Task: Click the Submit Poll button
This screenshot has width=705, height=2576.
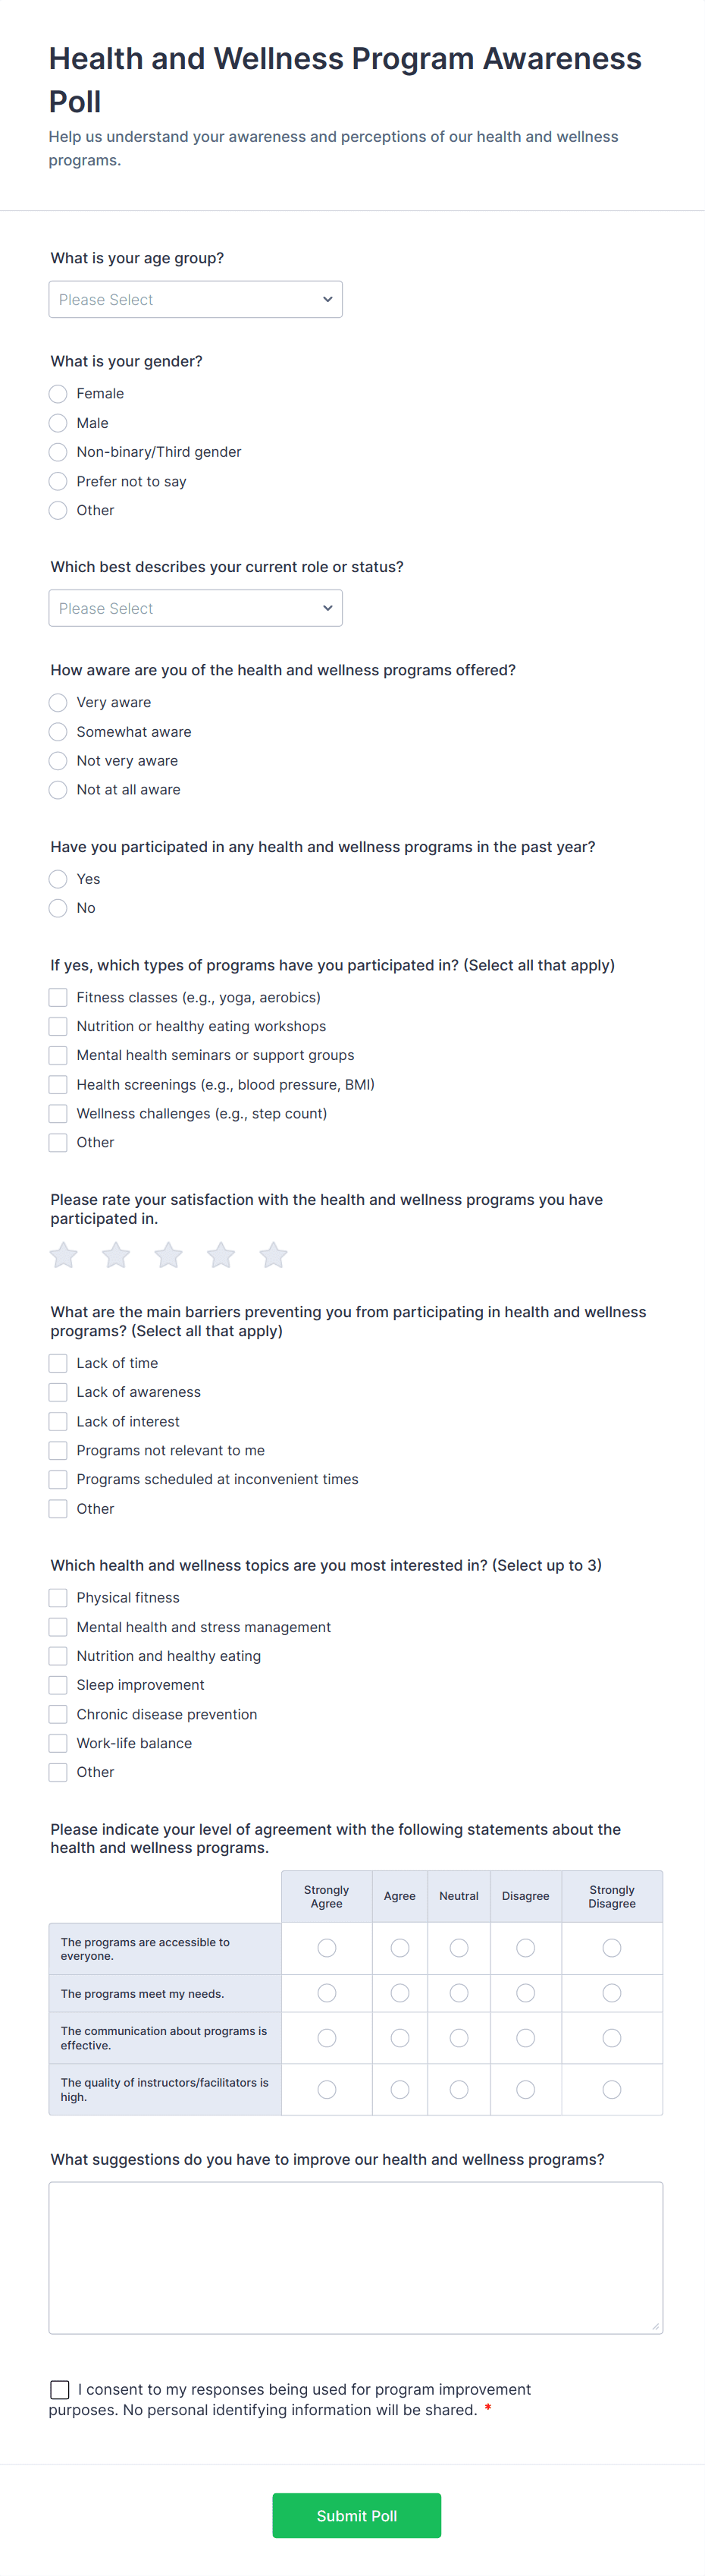Action: pos(356,2515)
